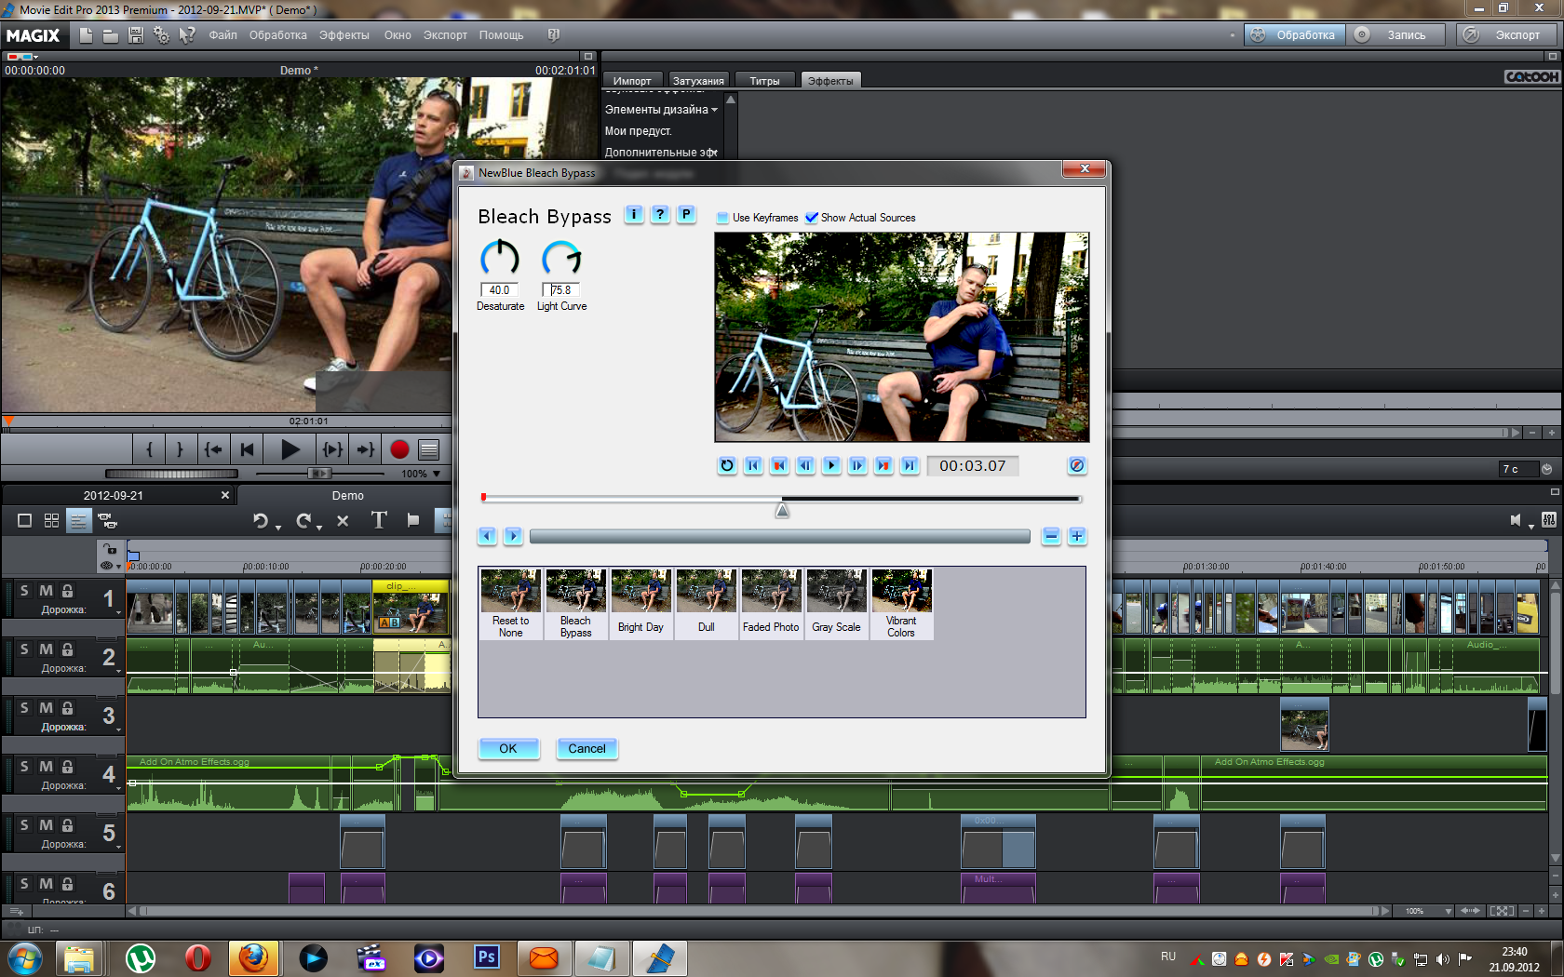Open the track 2 options dropdown arrow
The image size is (1564, 977).
click(118, 672)
